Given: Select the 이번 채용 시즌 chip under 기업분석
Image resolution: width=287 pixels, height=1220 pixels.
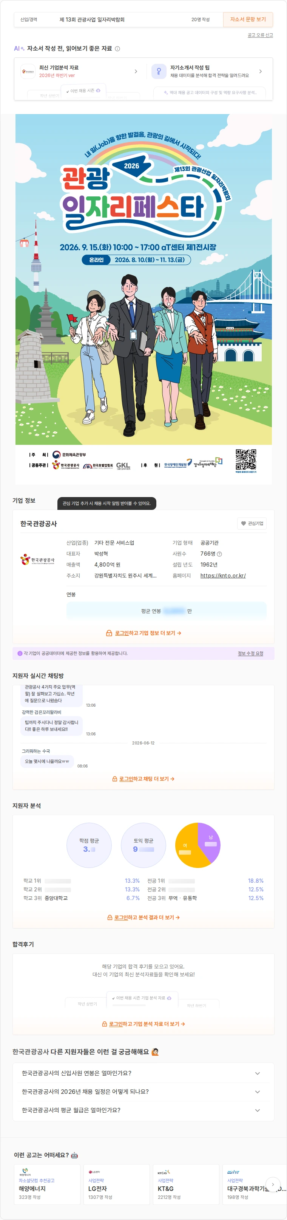Looking at the screenshot, I should pos(83,90).
